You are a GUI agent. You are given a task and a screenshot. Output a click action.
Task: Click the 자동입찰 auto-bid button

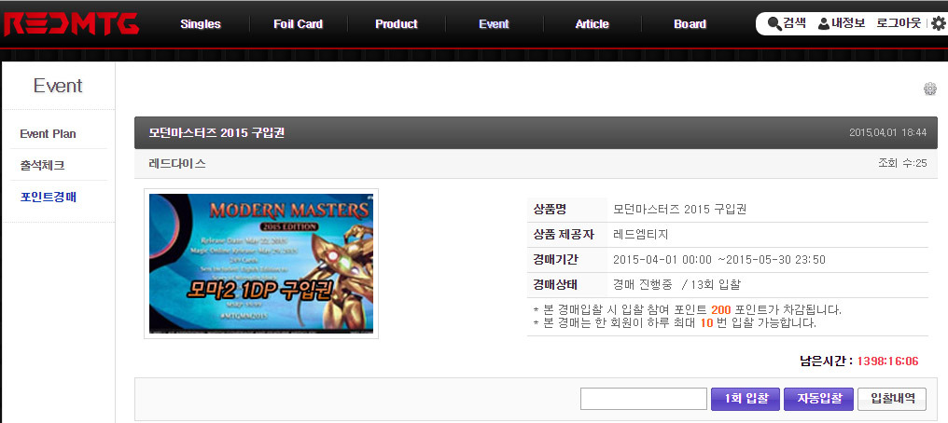818,399
